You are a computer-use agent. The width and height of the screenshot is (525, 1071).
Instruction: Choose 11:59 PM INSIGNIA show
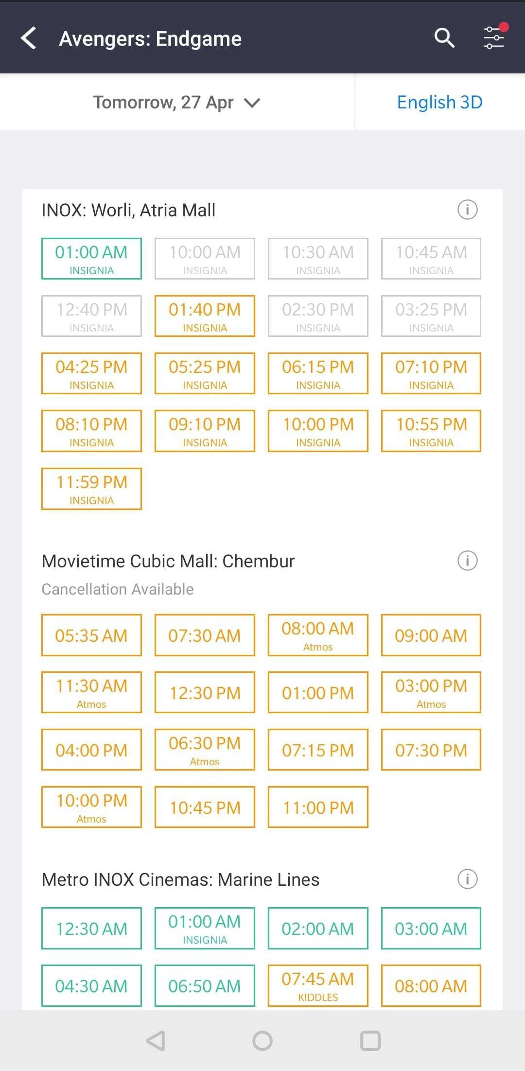pyautogui.click(x=91, y=489)
